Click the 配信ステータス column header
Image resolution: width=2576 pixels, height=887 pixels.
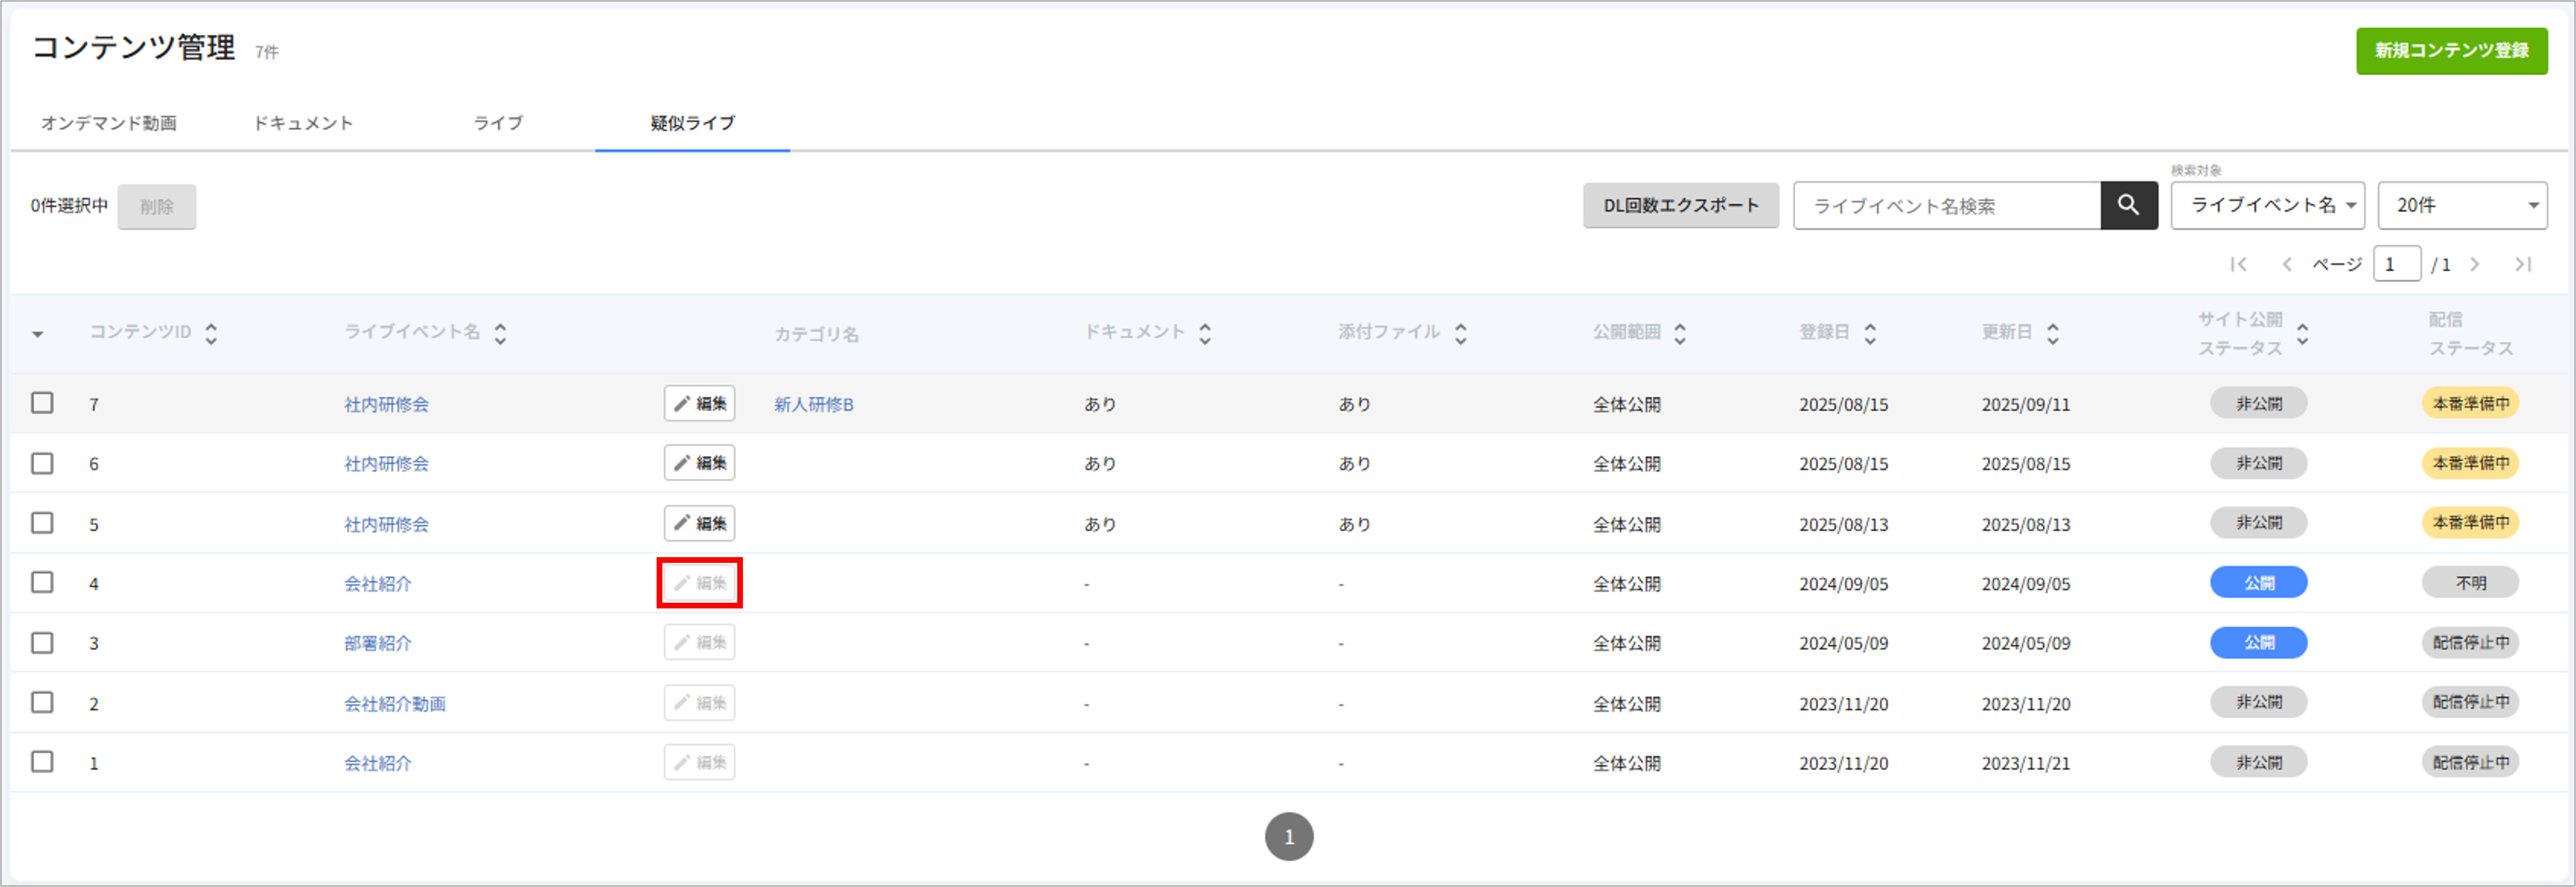(x=2470, y=334)
